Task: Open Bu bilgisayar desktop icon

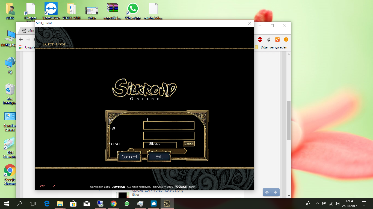Action: 10,38
